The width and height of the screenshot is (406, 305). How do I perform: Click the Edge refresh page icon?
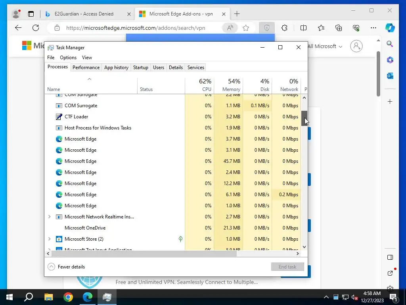pos(36,28)
